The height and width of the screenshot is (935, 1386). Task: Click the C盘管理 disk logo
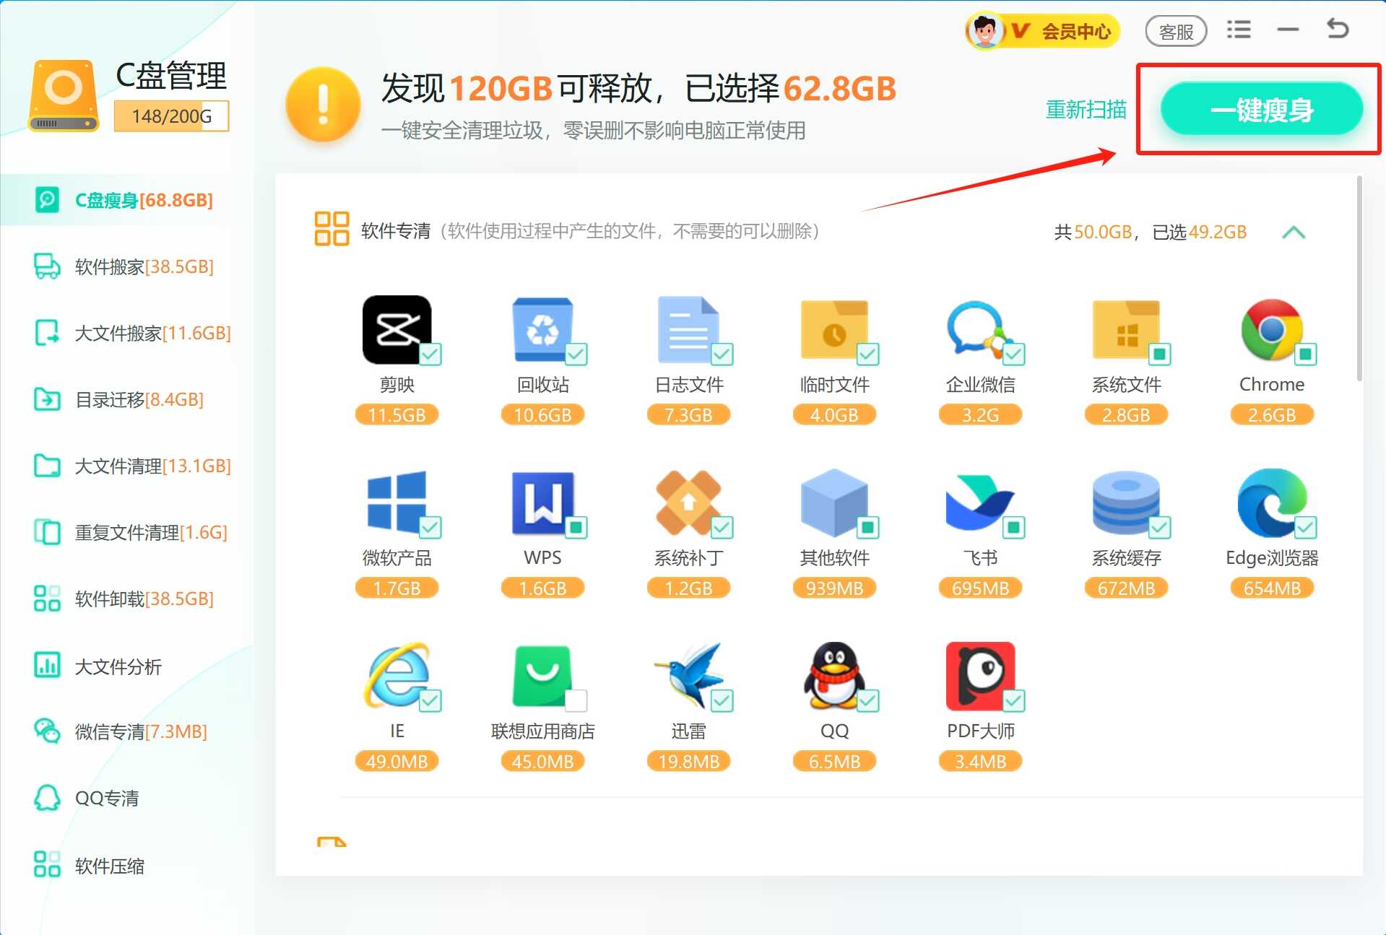[64, 95]
